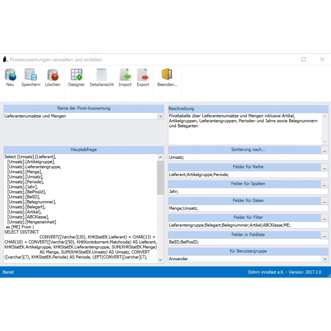Click the '[Umsatz].[BelID],' query line
Viewport: 331px width, 331px height.
click(x=24, y=197)
